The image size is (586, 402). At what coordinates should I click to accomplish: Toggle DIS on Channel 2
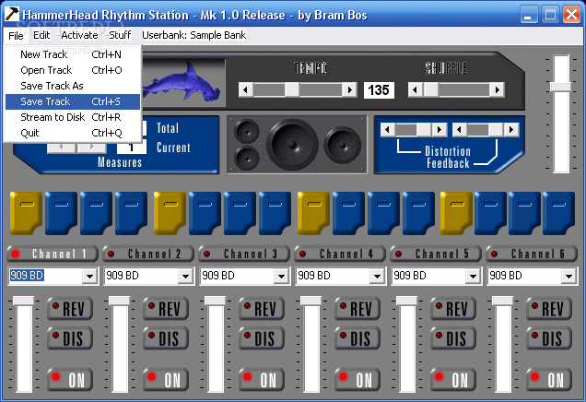pos(166,338)
